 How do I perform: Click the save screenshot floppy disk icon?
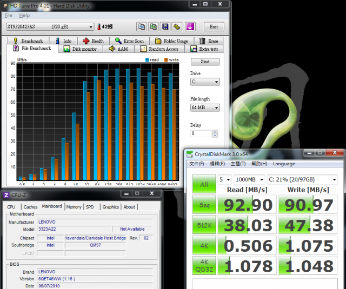pos(165,26)
